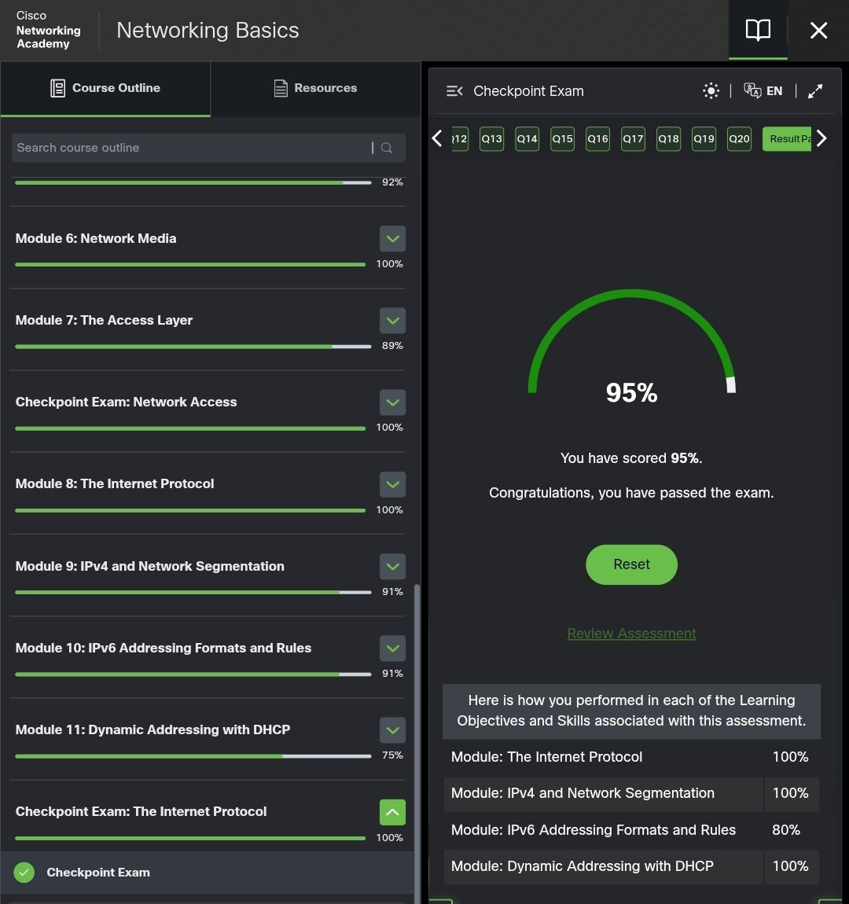Screen dimensions: 849x904
Task: Click Module 8: The Internet Protocol title
Action: point(115,483)
